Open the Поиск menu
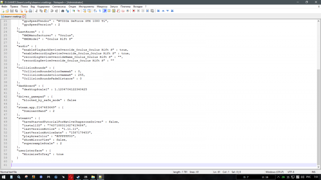 click(24, 6)
